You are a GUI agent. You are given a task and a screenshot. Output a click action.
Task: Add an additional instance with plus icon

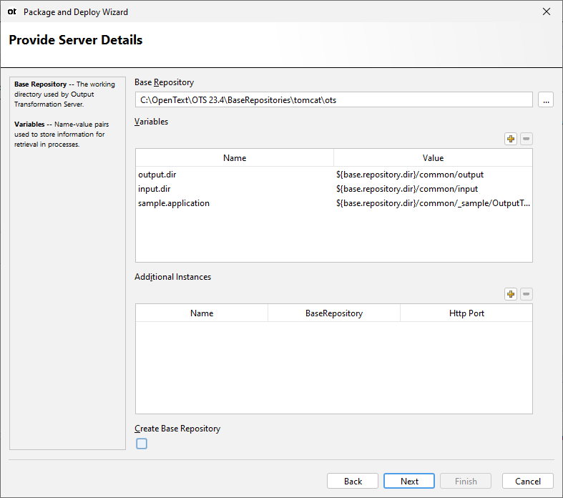(x=511, y=294)
